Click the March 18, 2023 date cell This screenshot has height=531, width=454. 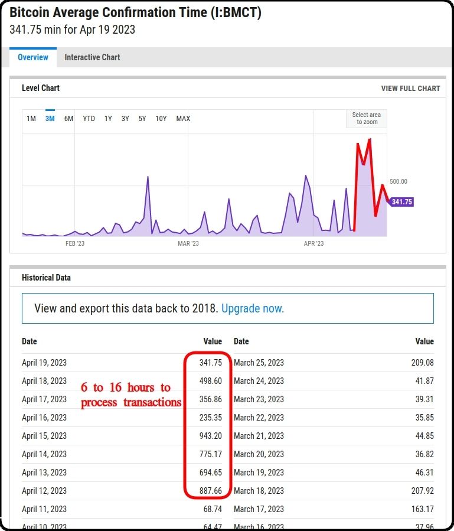point(259,491)
